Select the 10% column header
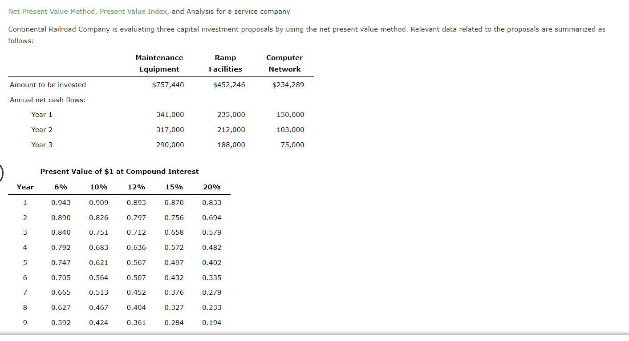Screen dimensions: 629x341 pyautogui.click(x=99, y=187)
